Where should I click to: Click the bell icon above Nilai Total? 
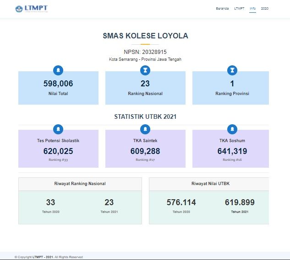(58, 70)
